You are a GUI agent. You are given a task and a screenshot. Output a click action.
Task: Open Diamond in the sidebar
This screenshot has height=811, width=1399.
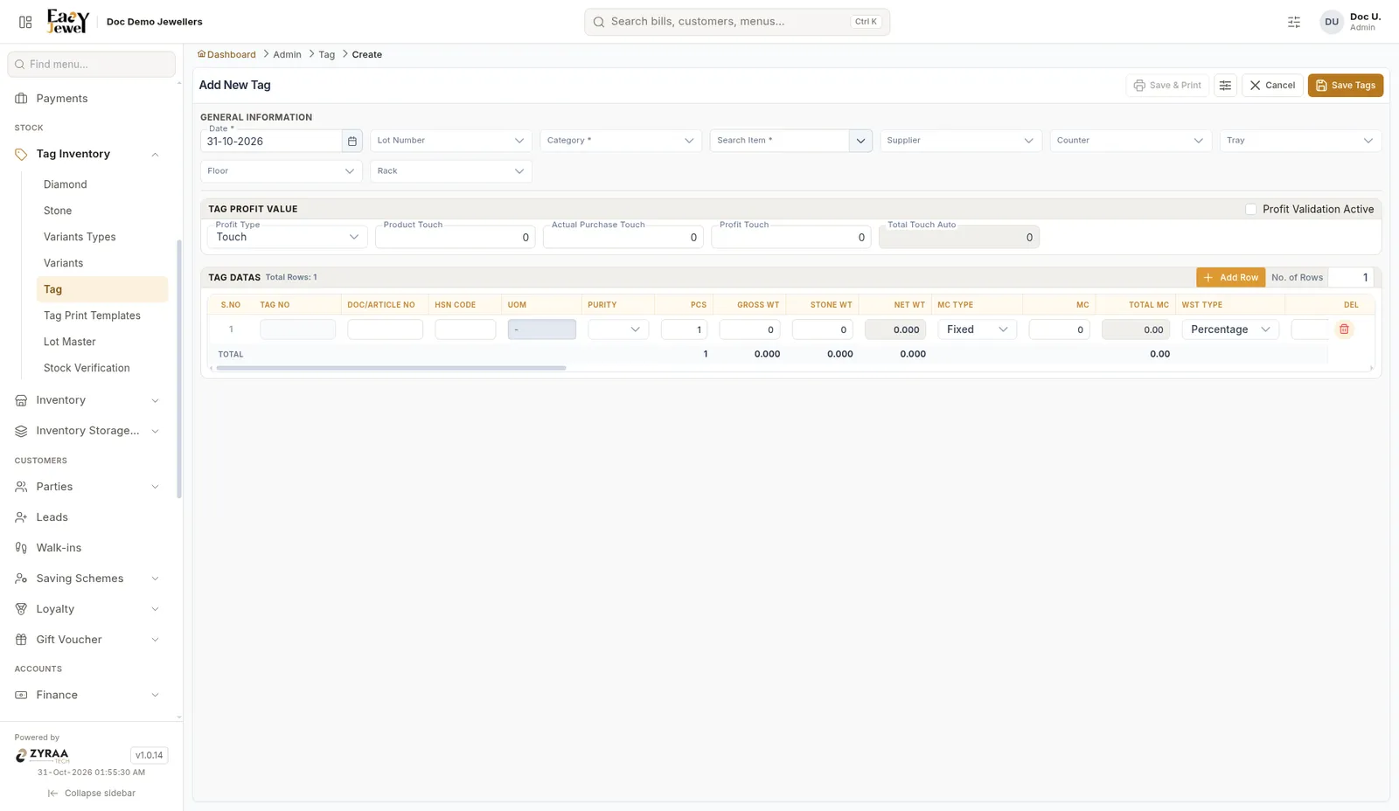[x=66, y=184]
